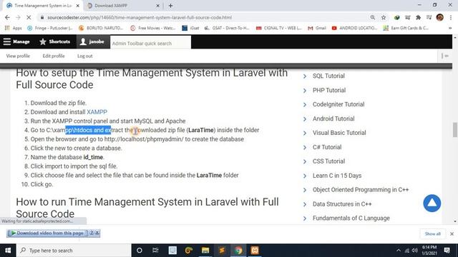Open Data Structures in C++ link

342,204
